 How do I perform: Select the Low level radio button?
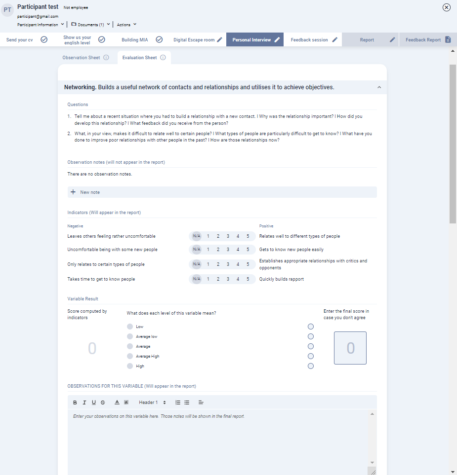pyautogui.click(x=310, y=327)
